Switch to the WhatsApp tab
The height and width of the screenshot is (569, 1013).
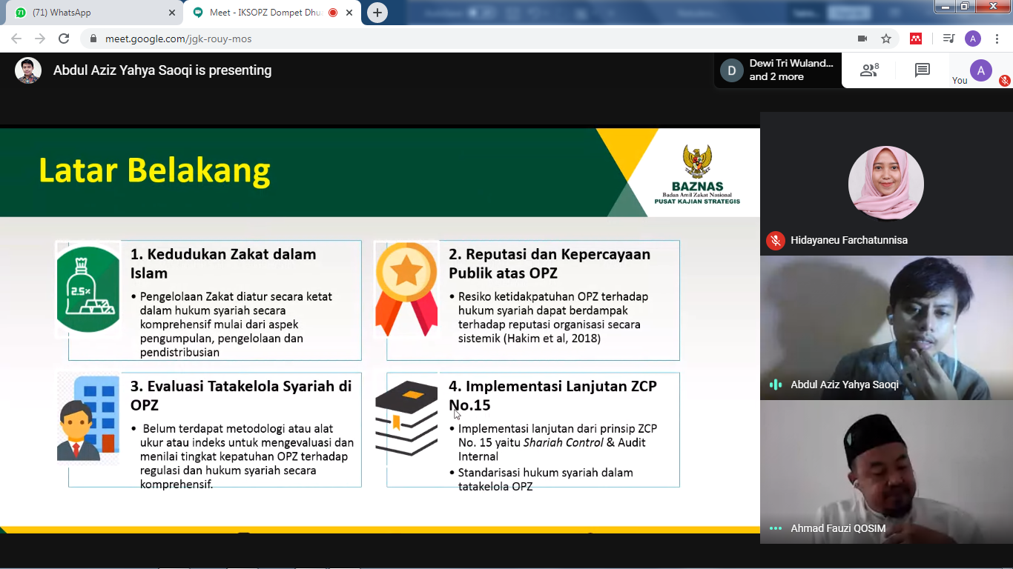[89, 13]
